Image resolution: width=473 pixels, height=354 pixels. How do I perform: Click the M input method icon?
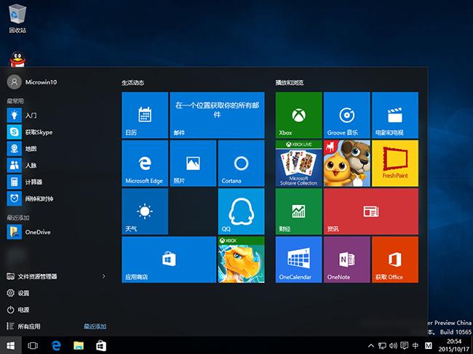click(429, 345)
